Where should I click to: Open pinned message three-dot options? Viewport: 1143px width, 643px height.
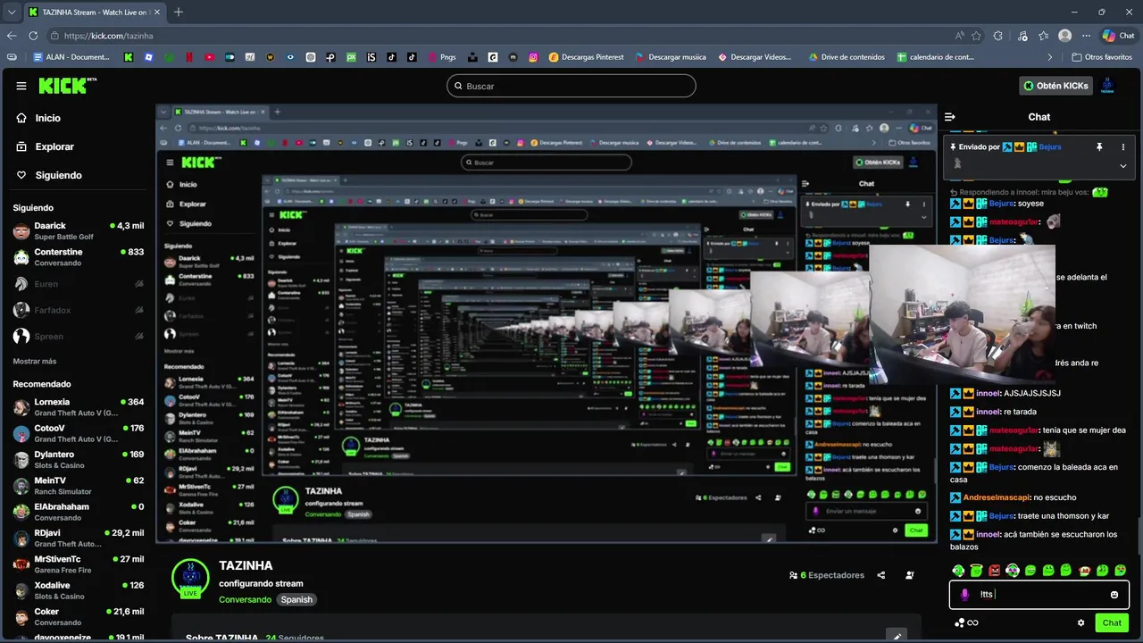[1123, 146]
